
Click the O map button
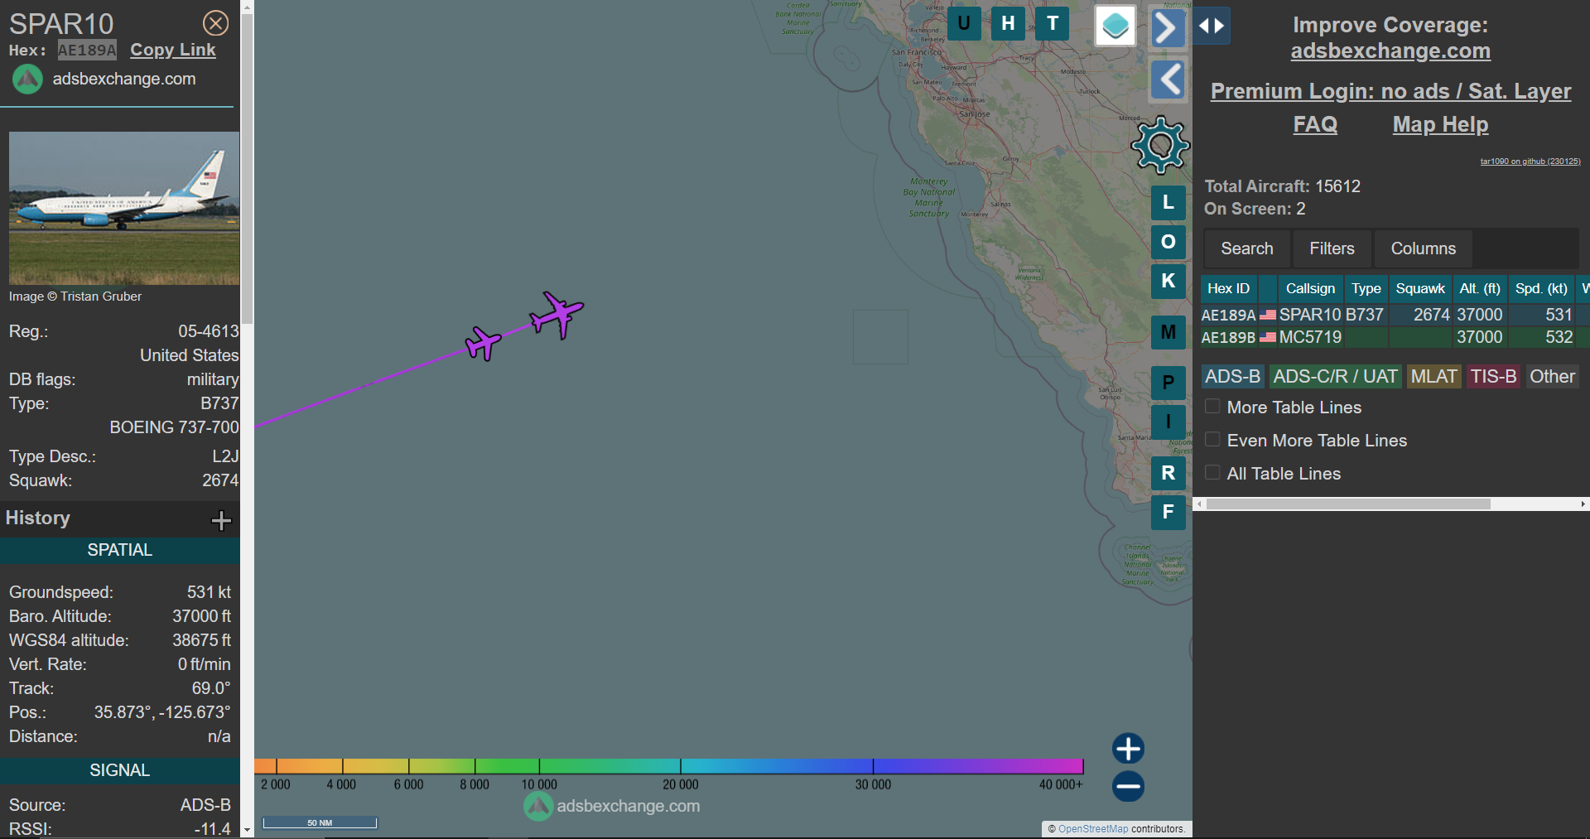coord(1168,242)
